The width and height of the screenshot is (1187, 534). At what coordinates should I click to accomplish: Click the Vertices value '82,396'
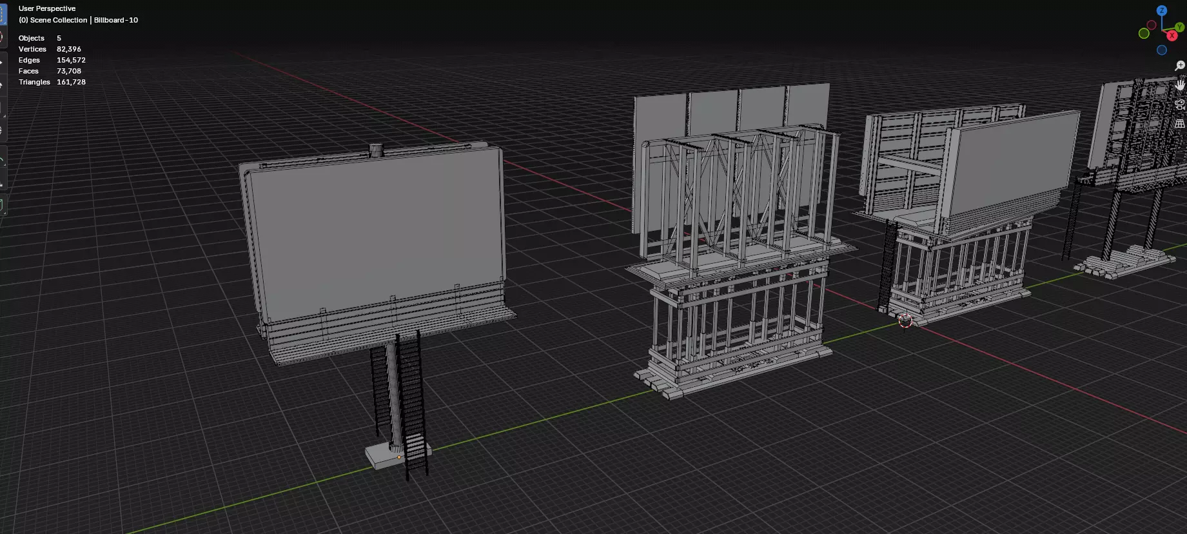tap(69, 49)
